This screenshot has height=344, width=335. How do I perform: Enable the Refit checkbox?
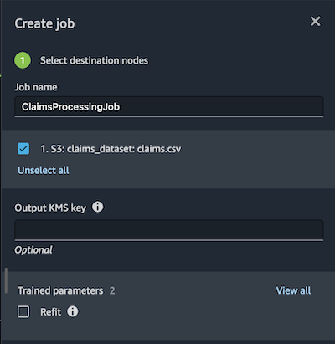click(23, 311)
